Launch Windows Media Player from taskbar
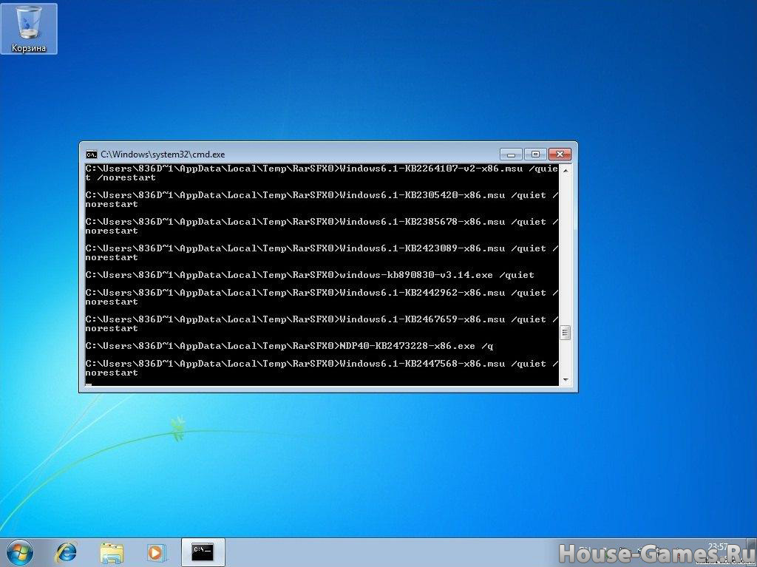The height and width of the screenshot is (567, 757). pyautogui.click(x=157, y=552)
